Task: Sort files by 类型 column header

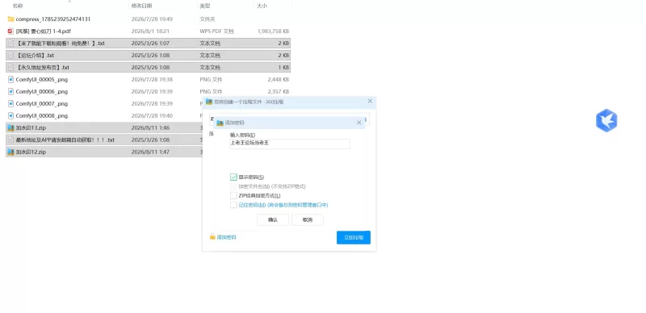Action: click(x=205, y=6)
